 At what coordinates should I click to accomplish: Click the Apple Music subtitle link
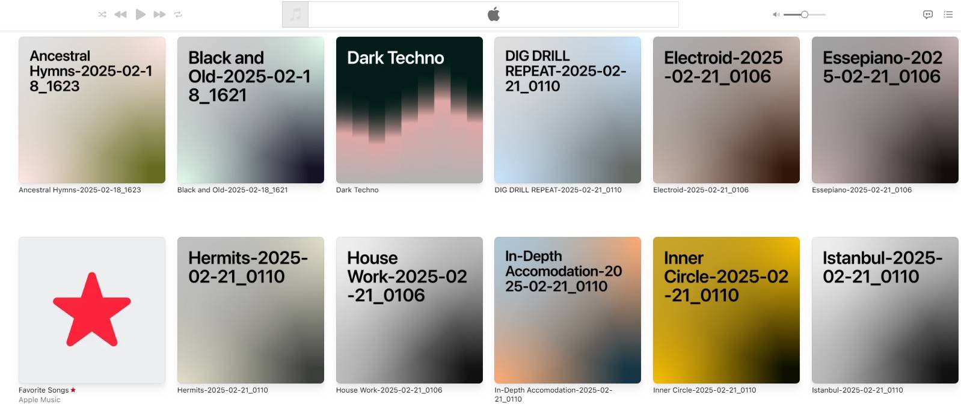coord(40,400)
